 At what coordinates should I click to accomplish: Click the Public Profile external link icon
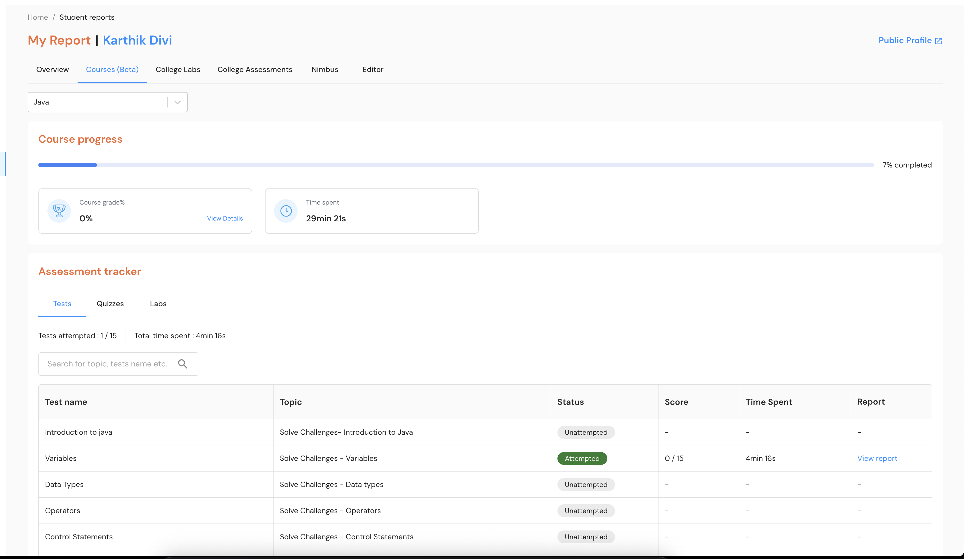click(938, 41)
